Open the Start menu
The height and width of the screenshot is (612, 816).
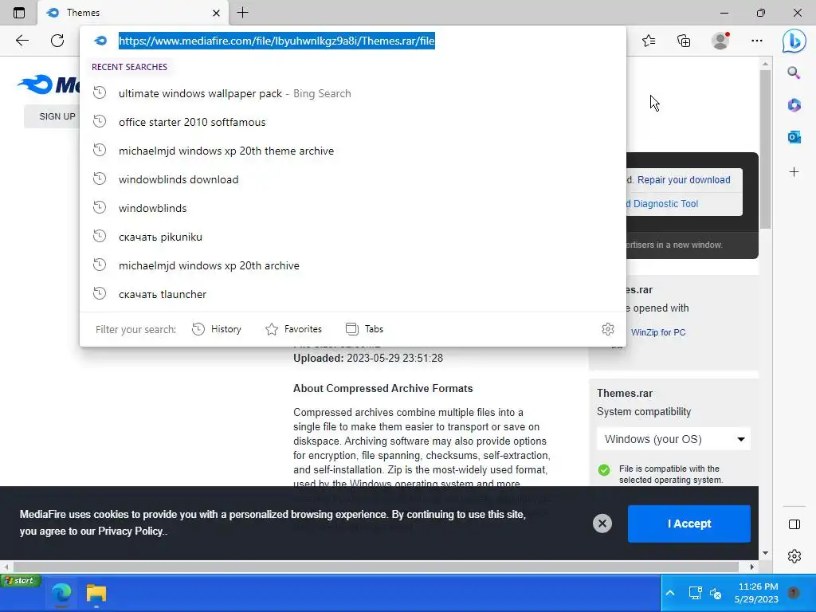click(x=21, y=581)
